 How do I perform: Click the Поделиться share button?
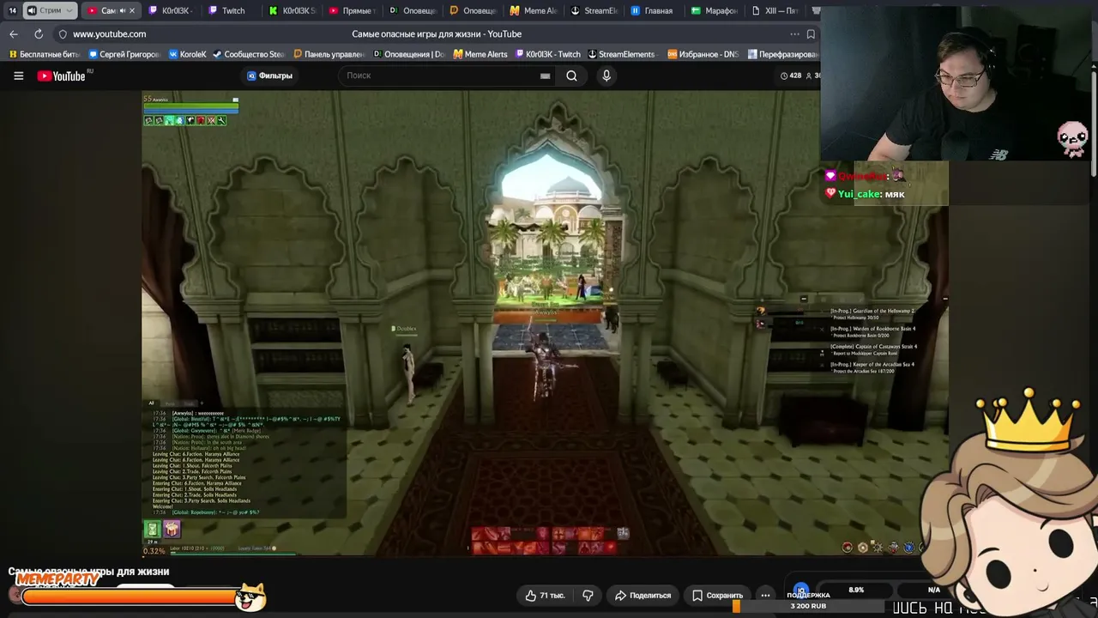point(643,595)
